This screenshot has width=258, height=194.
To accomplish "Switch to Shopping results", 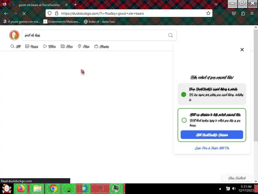I will tap(102, 46).
